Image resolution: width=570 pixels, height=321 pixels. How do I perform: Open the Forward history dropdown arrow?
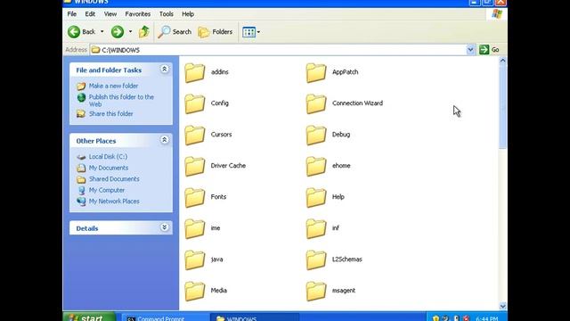130,32
